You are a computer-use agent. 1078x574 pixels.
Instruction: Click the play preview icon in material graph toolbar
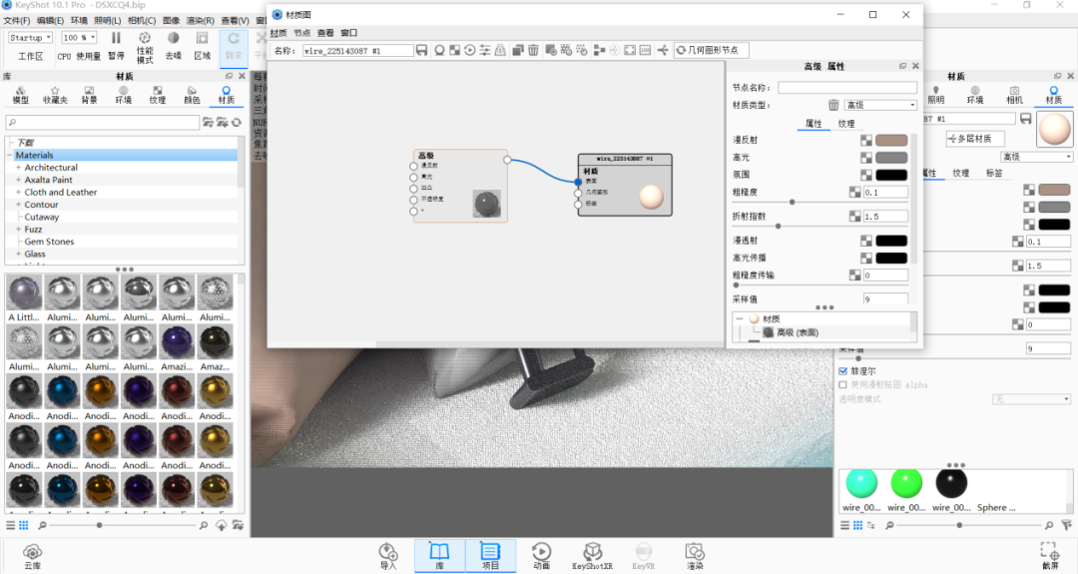[x=469, y=50]
